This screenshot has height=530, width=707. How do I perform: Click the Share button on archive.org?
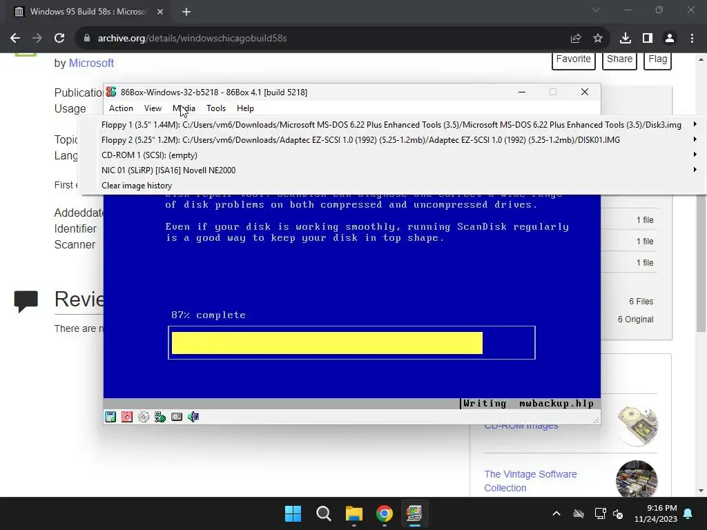619,59
